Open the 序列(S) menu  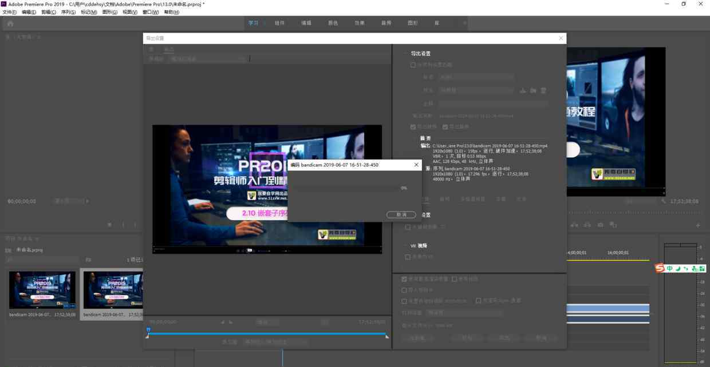coord(69,12)
